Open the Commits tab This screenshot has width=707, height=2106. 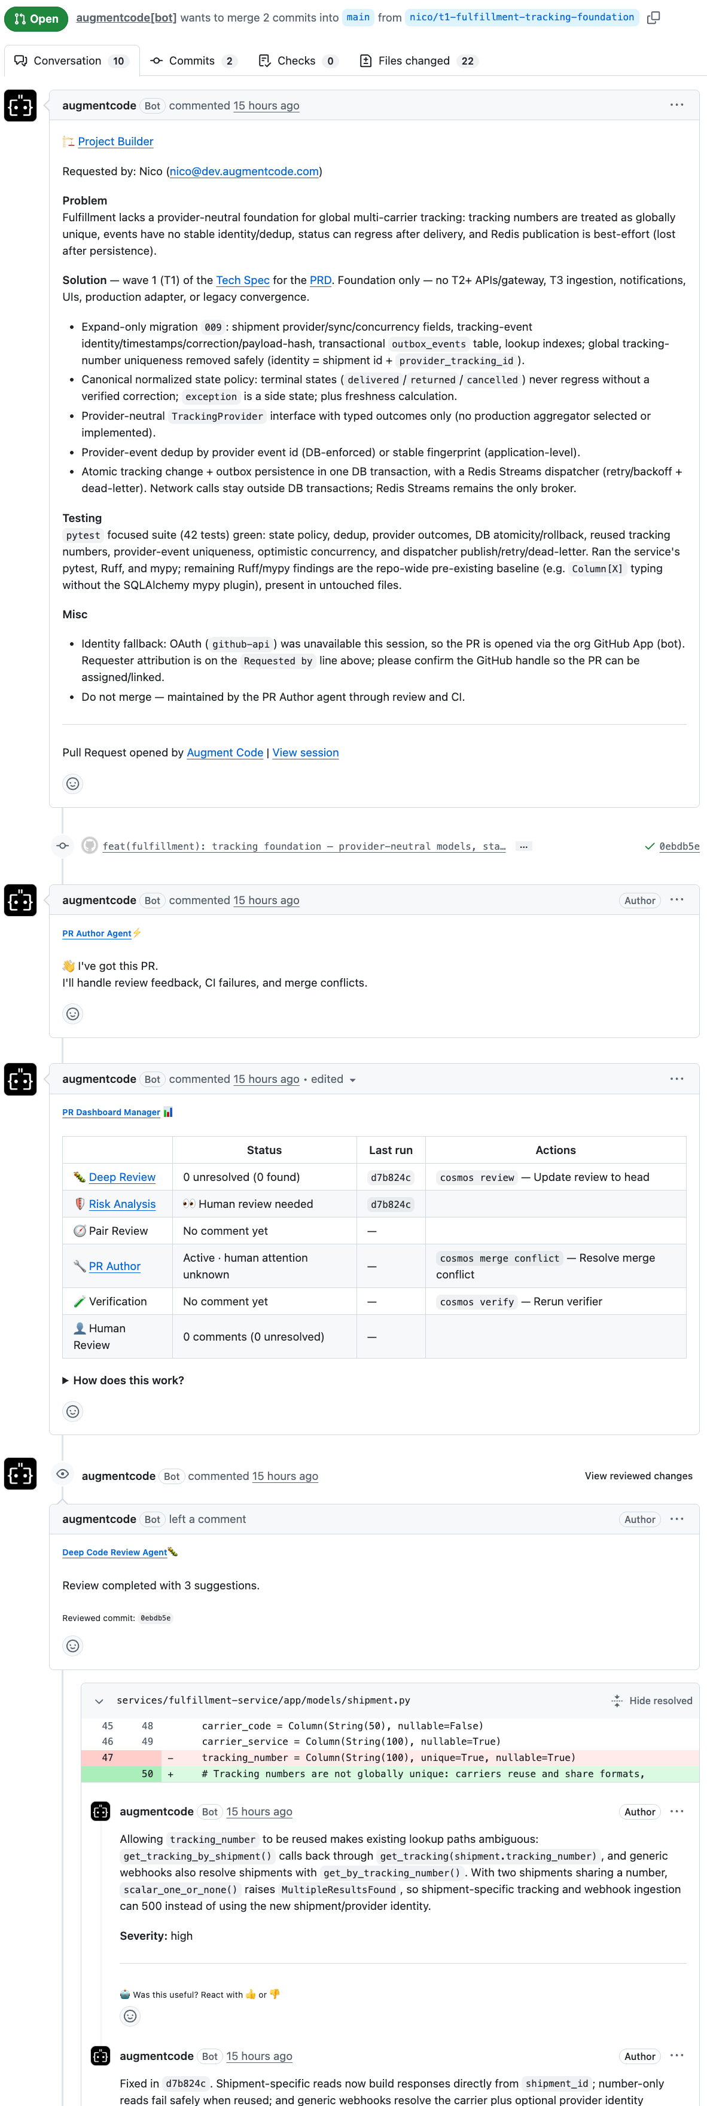pos(194,60)
